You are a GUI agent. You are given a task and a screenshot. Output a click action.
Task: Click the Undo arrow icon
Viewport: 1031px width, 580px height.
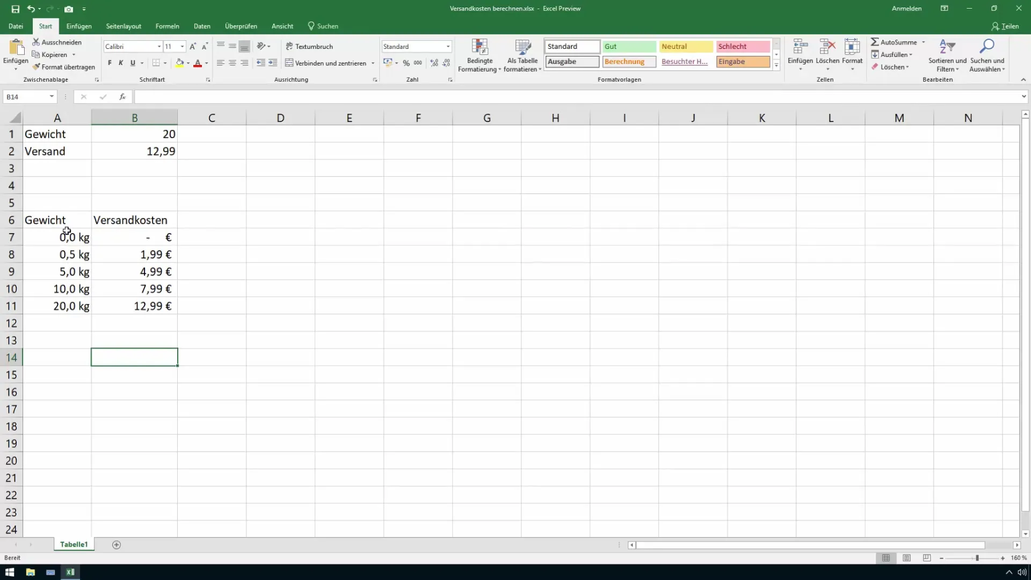click(31, 9)
